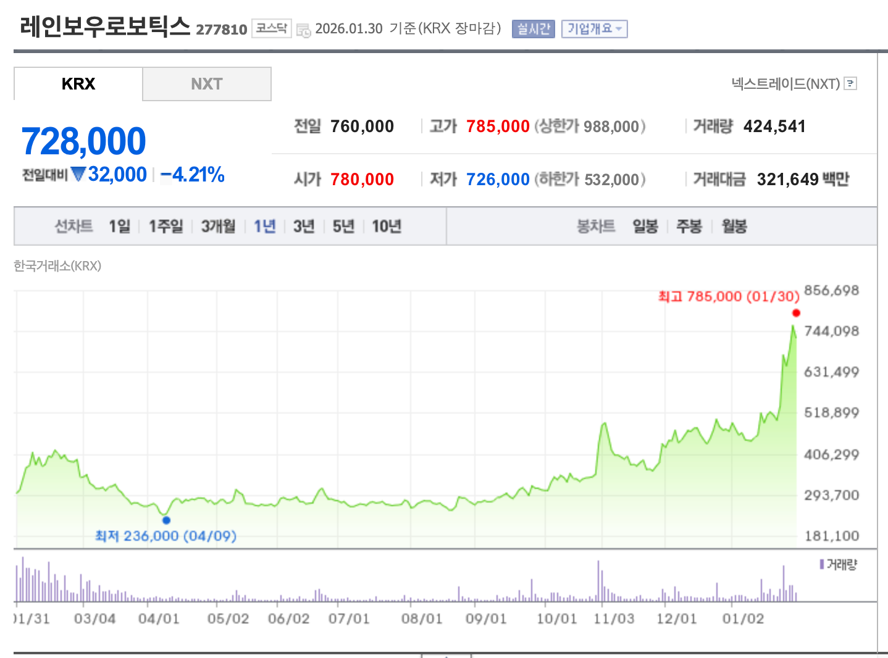888x658 pixels.
Task: Click the current price 728,000
Action: [83, 141]
